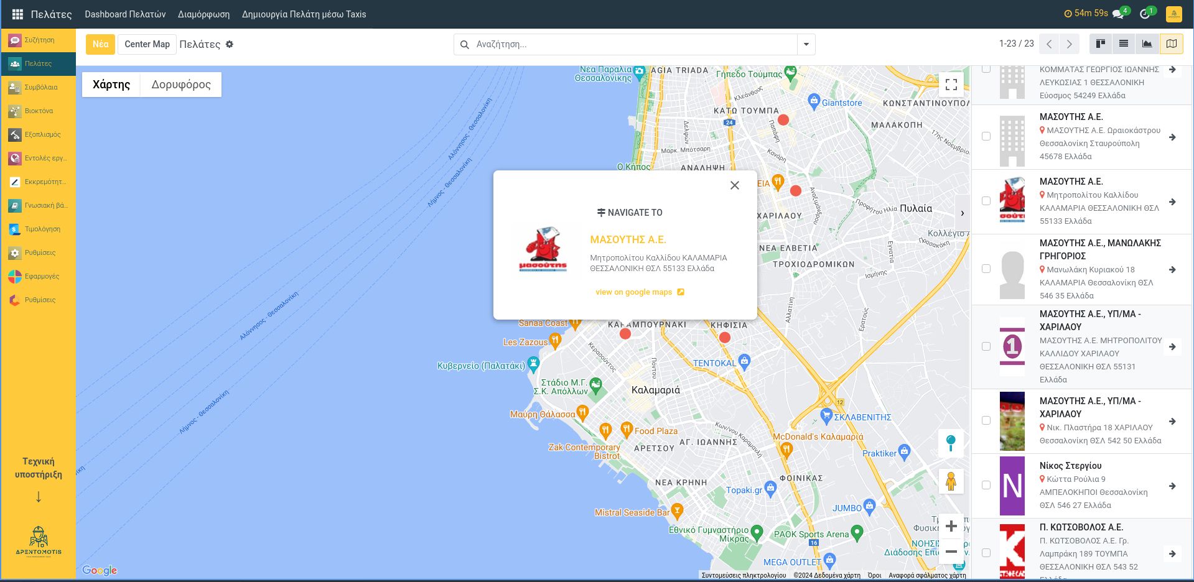Select checkbox for Νικ. Πλαστήρα 18 record
Image resolution: width=1194 pixels, height=582 pixels.
tap(986, 420)
